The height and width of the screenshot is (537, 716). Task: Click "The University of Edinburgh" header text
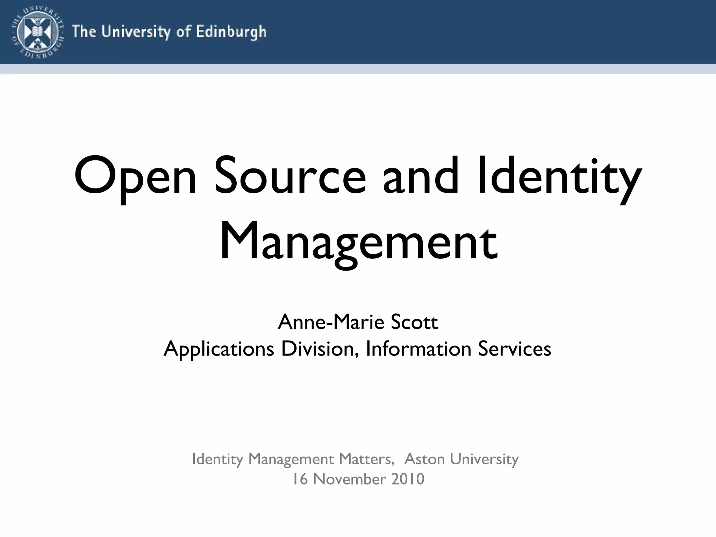point(169,32)
